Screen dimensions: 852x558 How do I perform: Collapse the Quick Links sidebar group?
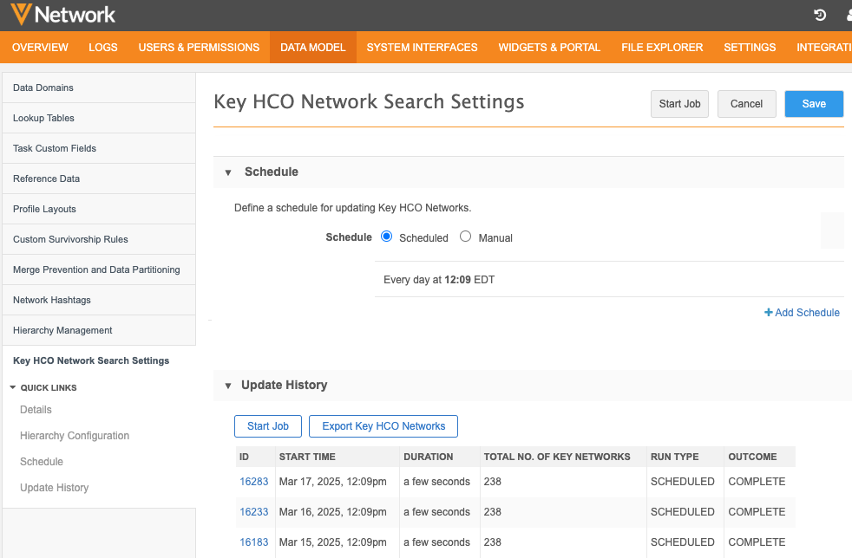coord(13,387)
